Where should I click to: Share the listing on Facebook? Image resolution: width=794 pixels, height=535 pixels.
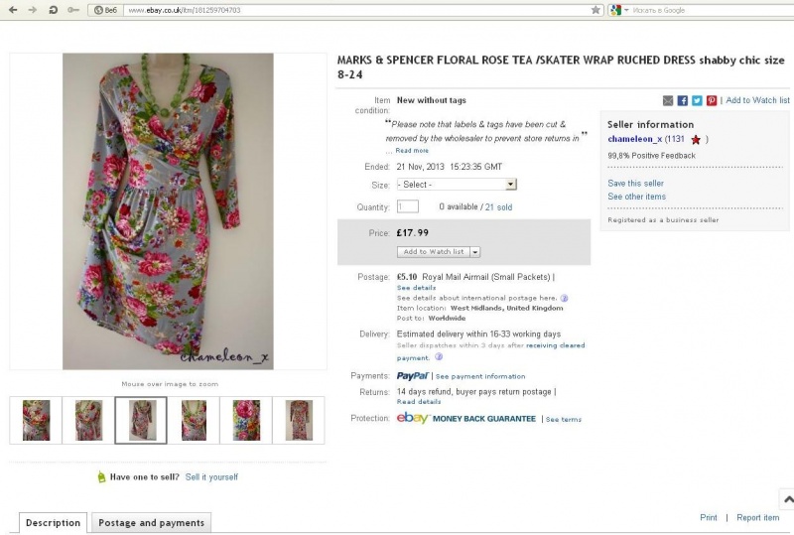click(683, 100)
